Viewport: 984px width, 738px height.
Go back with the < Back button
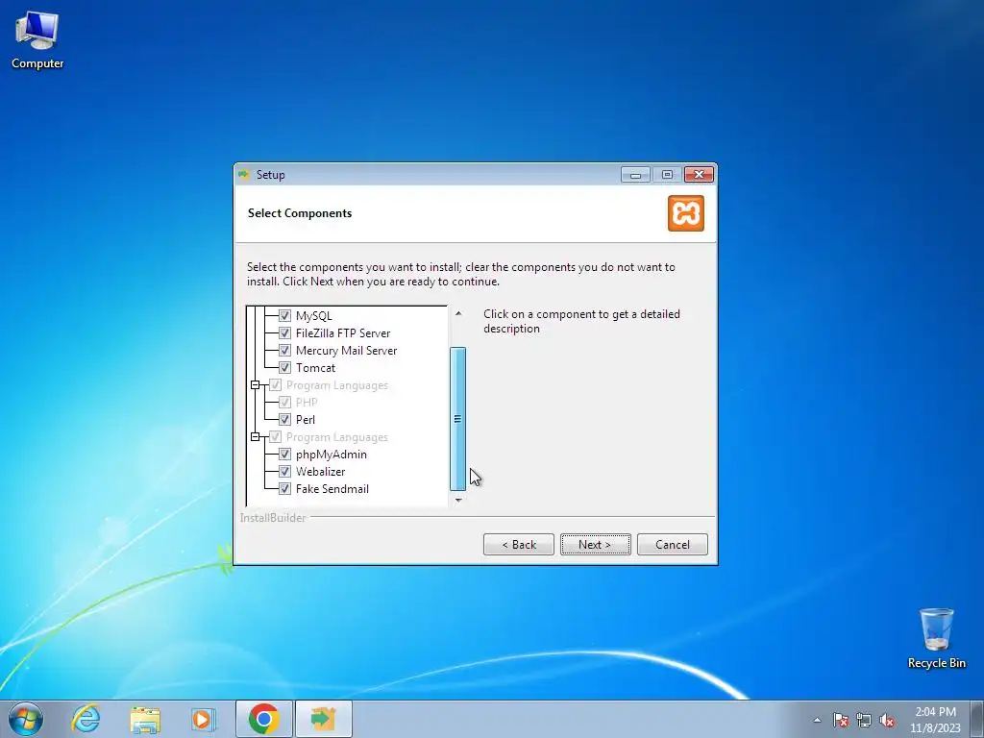(518, 544)
